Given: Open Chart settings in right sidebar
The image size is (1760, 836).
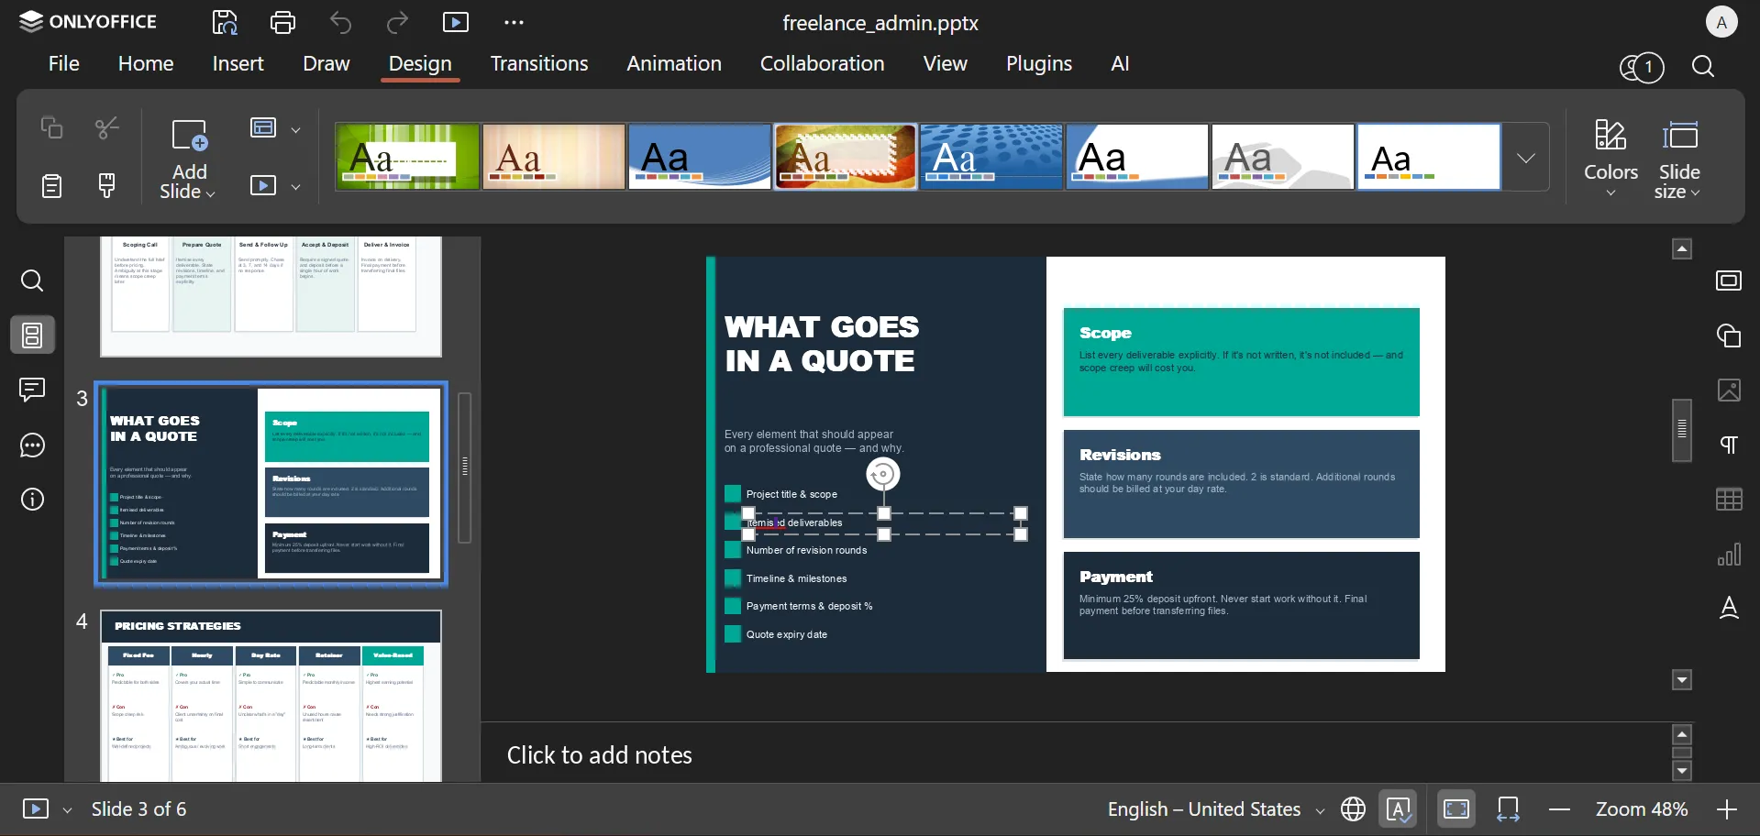Looking at the screenshot, I should click(1729, 555).
